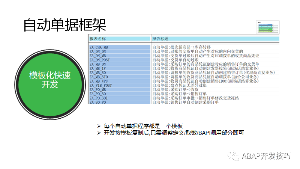Click description 交货单自动过账
This screenshot has width=300, height=169.
point(184,60)
